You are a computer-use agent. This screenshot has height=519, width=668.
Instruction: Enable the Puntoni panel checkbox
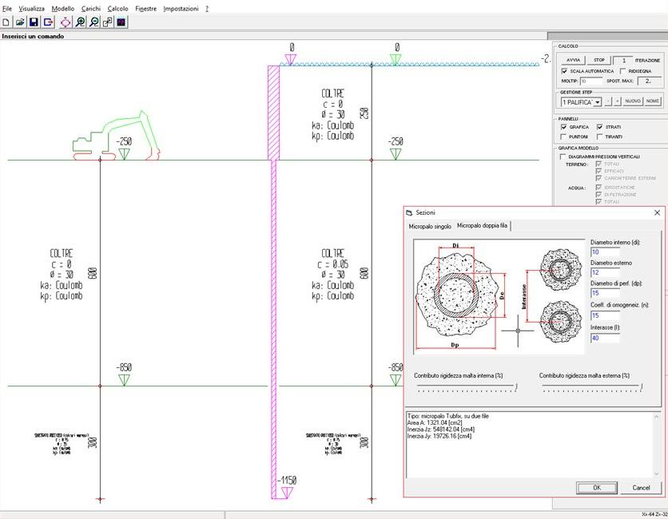(x=564, y=137)
